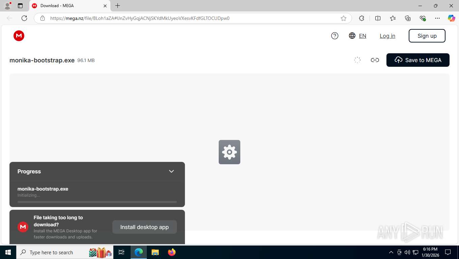
Task: Open File Explorer from the taskbar
Action: 155,252
